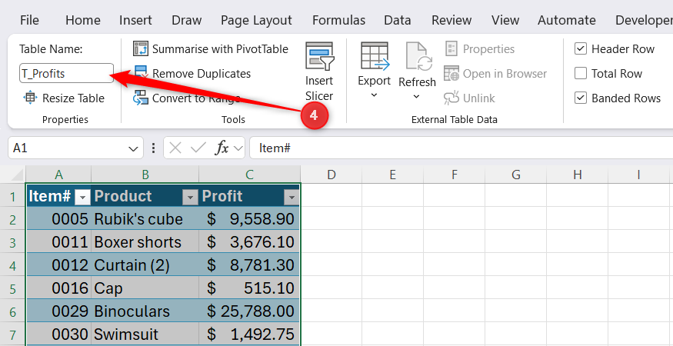Select column H header

[x=578, y=175]
